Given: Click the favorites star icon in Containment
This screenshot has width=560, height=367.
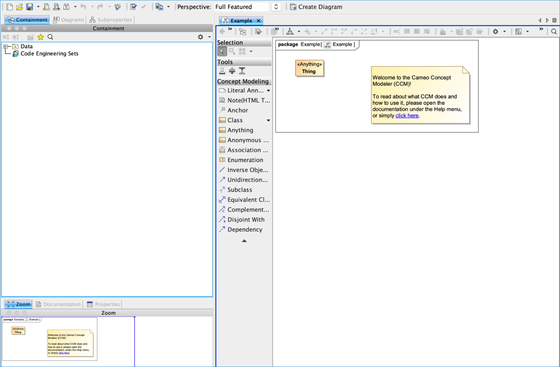Looking at the screenshot, I should (40, 37).
